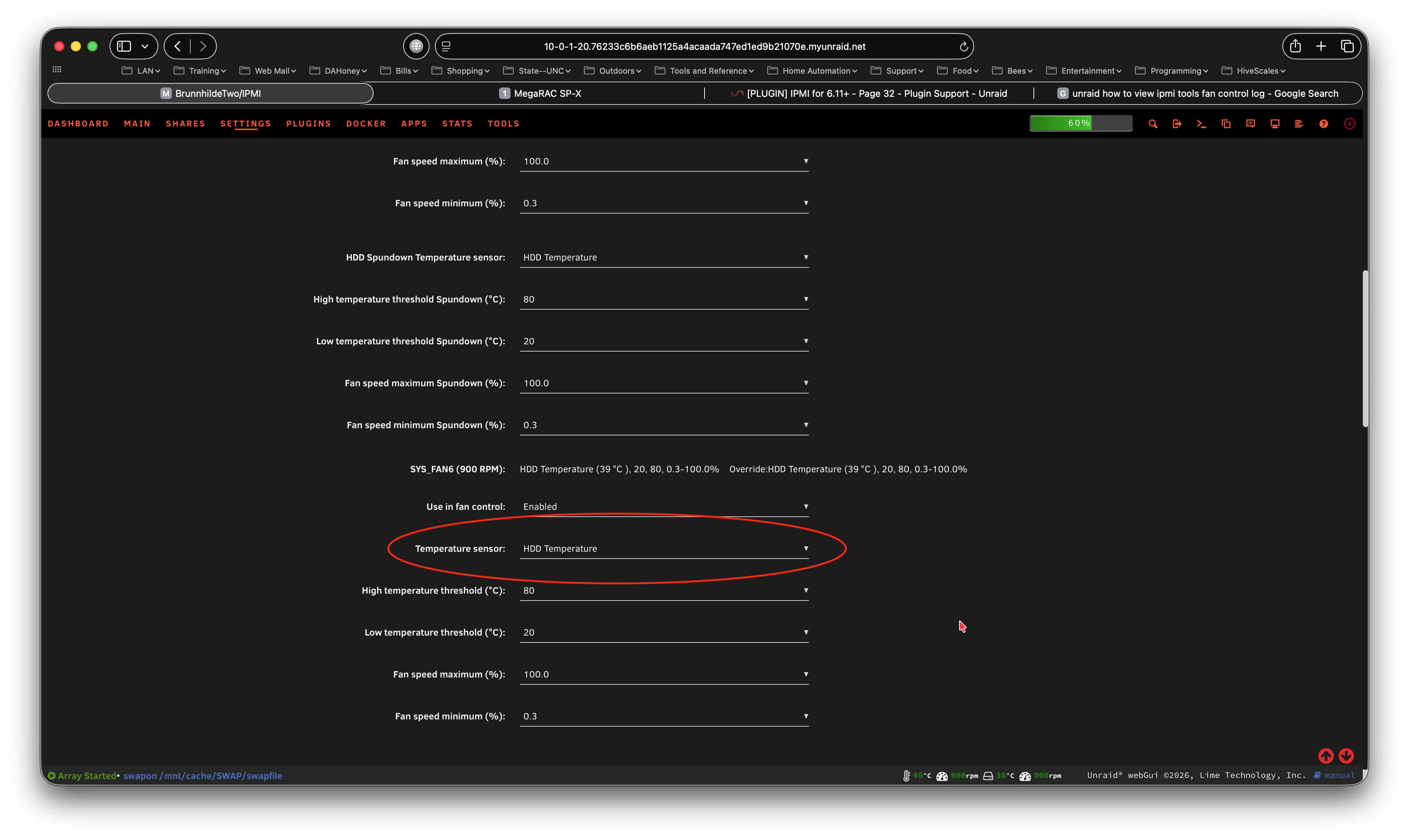Go to the Dashboard menu

point(78,124)
